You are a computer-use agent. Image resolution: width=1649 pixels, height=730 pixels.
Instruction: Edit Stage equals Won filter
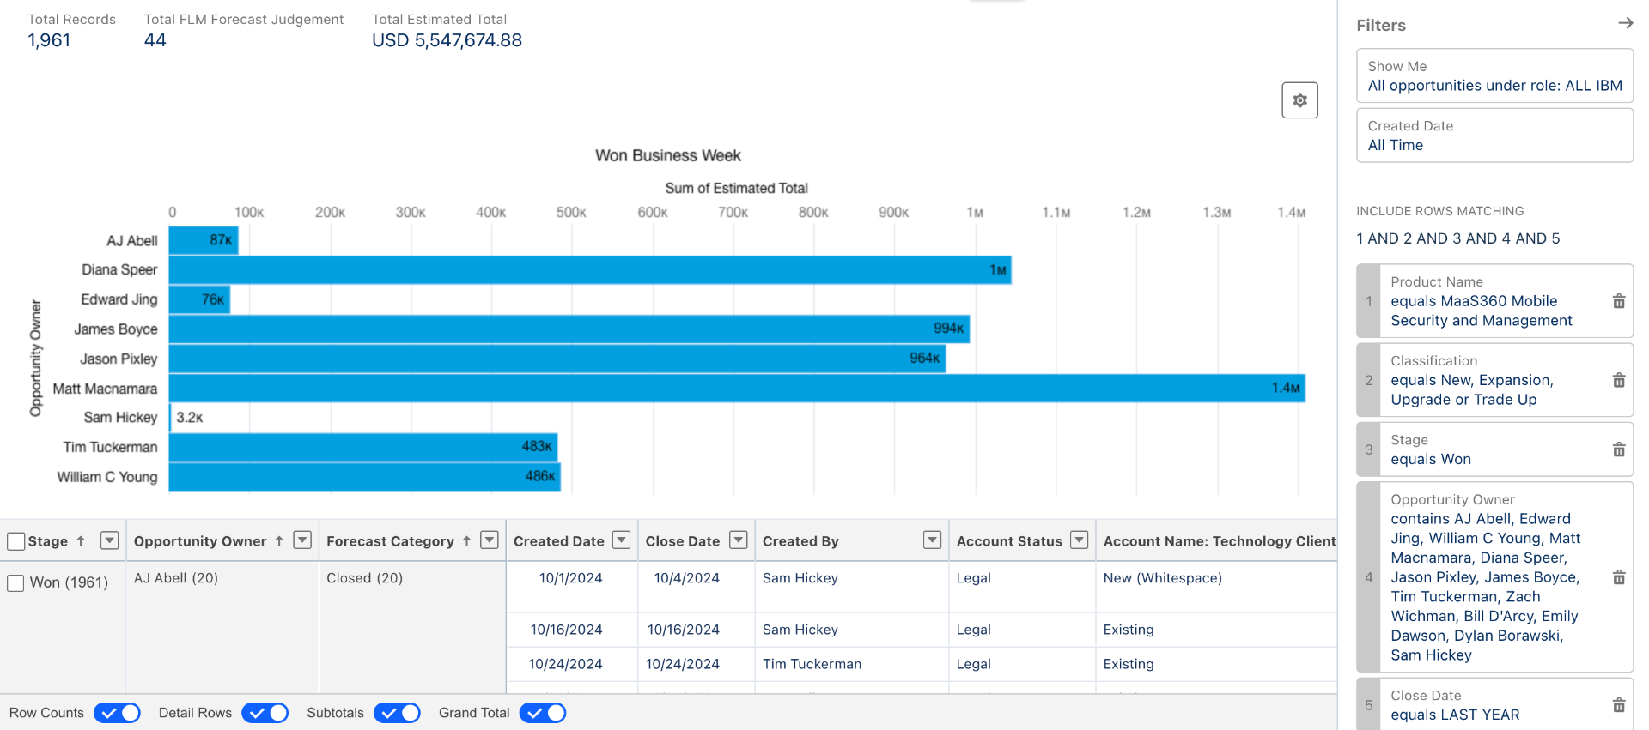(x=1494, y=449)
